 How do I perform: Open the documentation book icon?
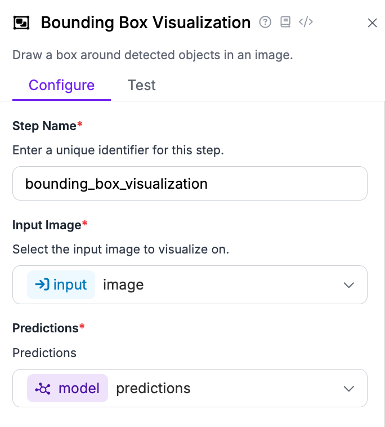(285, 22)
